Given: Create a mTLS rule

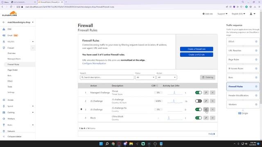Looking at the screenshot, I should click(x=196, y=55).
